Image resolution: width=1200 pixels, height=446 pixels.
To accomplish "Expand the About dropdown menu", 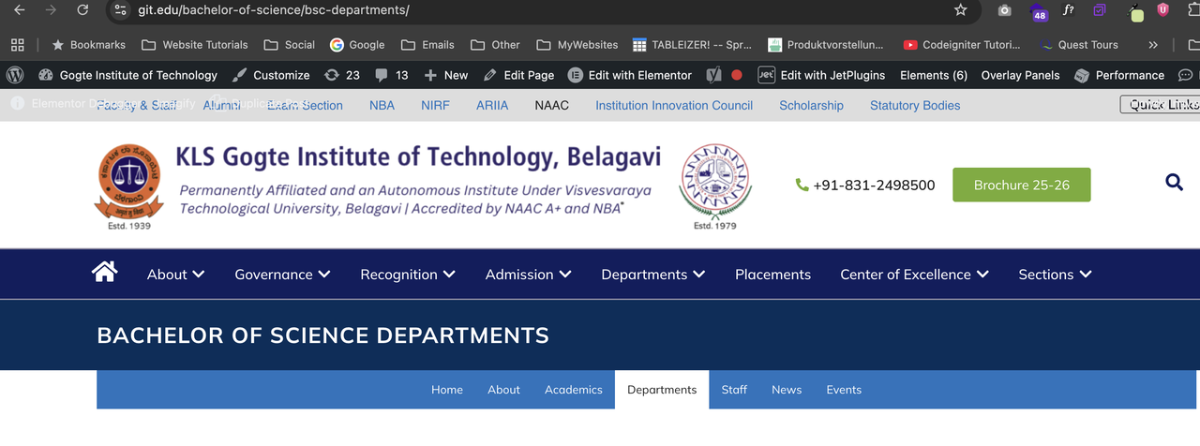I will point(175,275).
